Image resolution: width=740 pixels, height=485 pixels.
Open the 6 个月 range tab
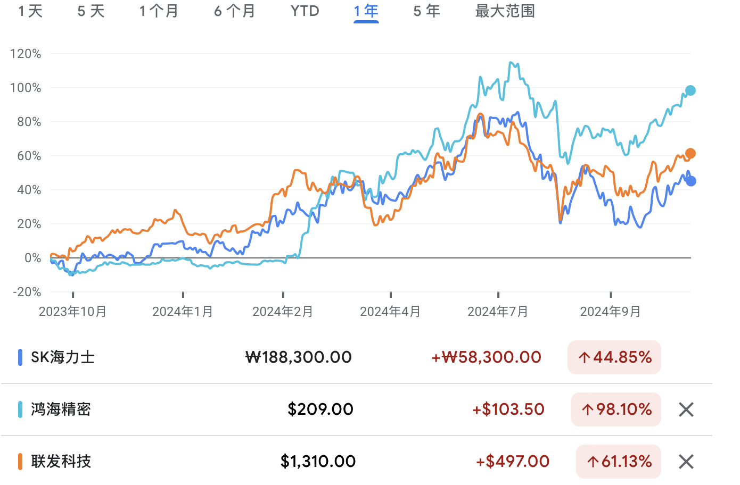[235, 11]
